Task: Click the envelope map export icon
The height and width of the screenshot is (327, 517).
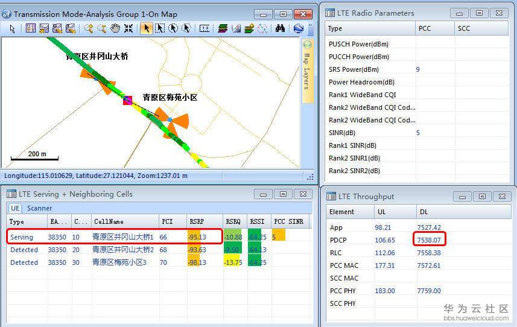Action: click(44, 29)
